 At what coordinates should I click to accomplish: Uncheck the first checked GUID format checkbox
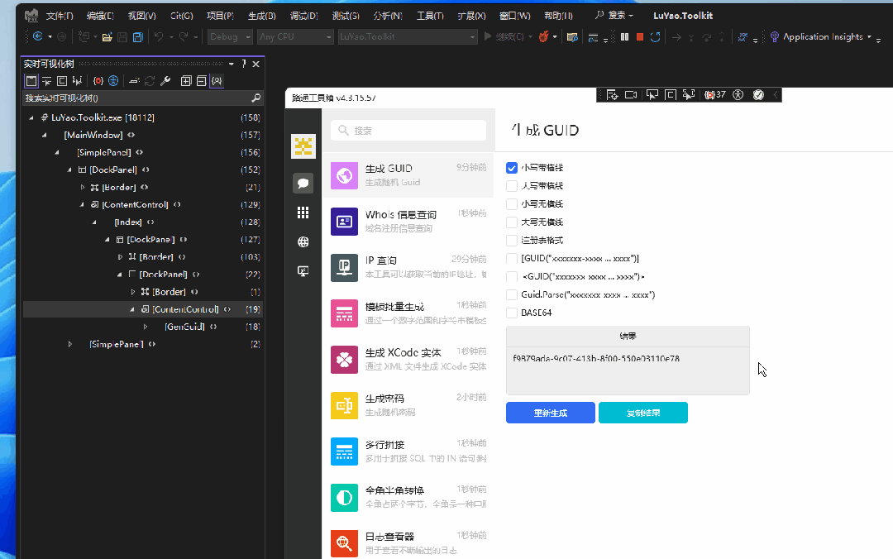[x=512, y=168]
